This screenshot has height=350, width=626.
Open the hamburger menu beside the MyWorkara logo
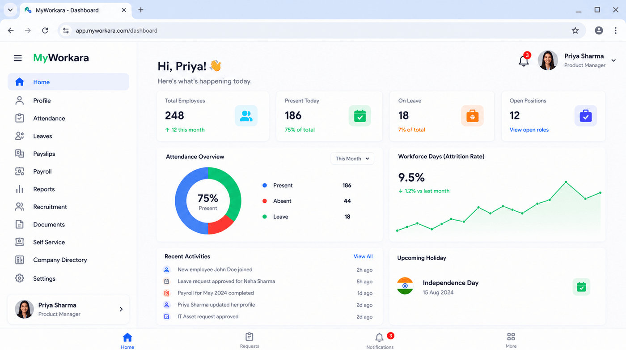click(x=18, y=58)
